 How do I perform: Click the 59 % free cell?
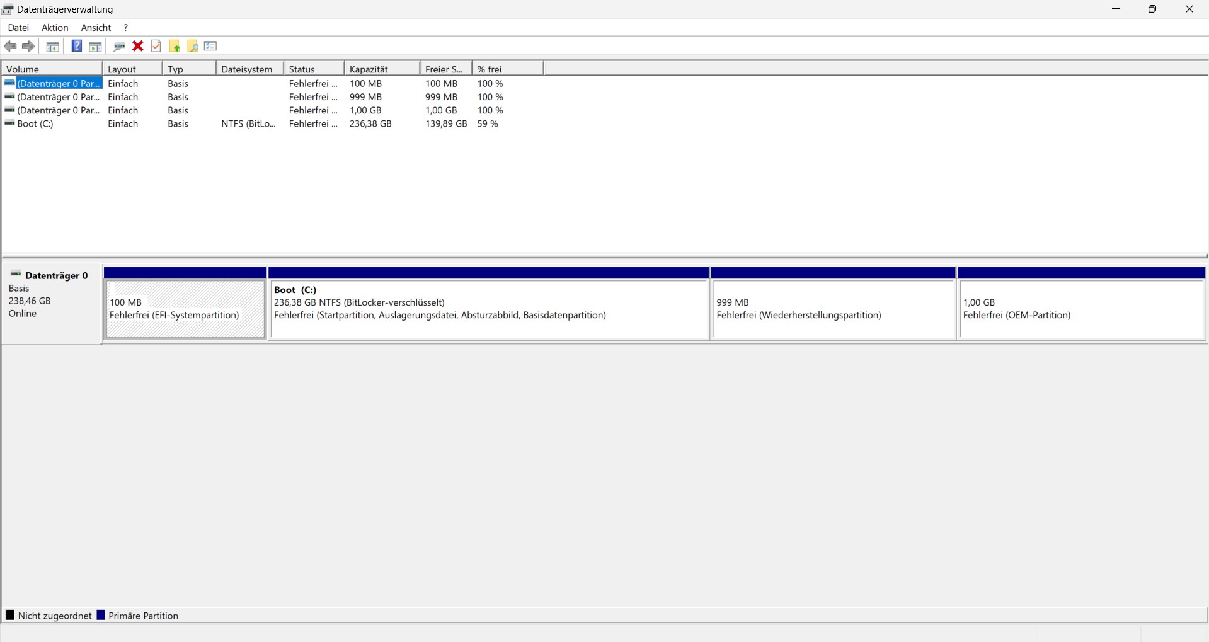point(488,123)
